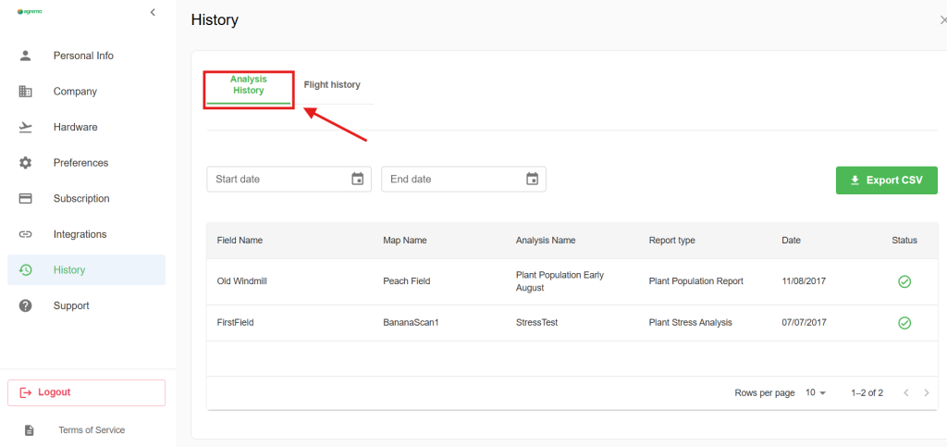The width and height of the screenshot is (947, 447).
Task: Click the Hardware drone flight icon
Action: point(26,127)
